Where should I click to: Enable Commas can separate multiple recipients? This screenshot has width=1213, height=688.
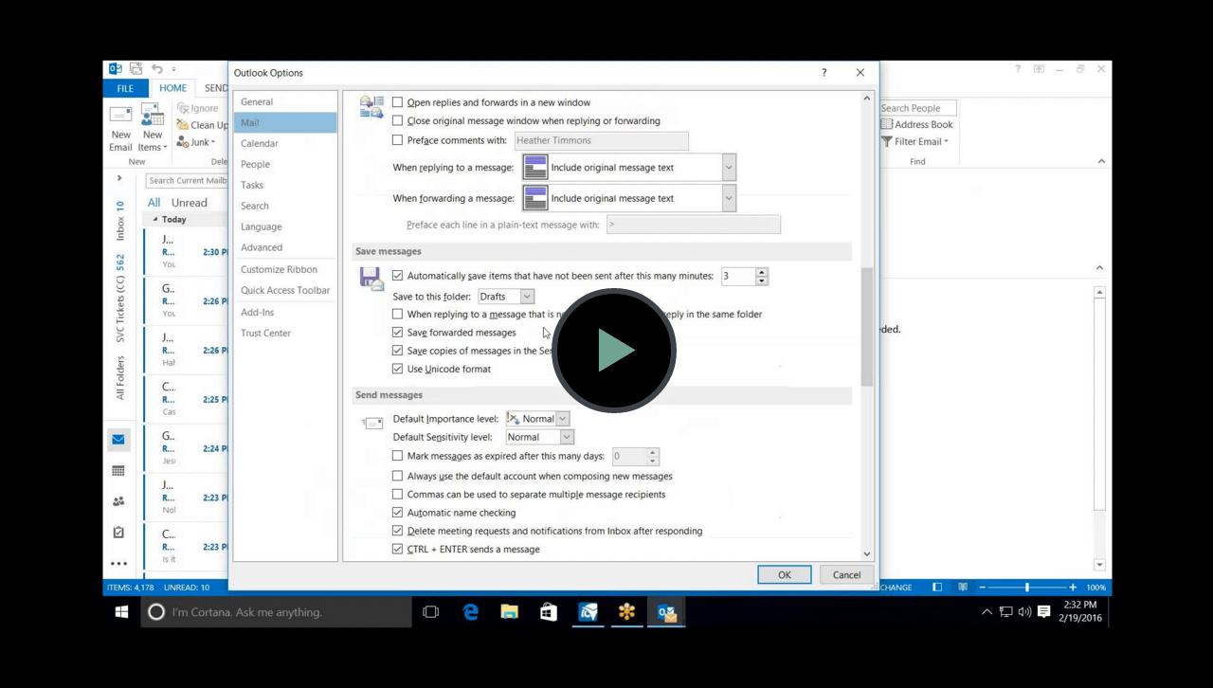click(398, 494)
